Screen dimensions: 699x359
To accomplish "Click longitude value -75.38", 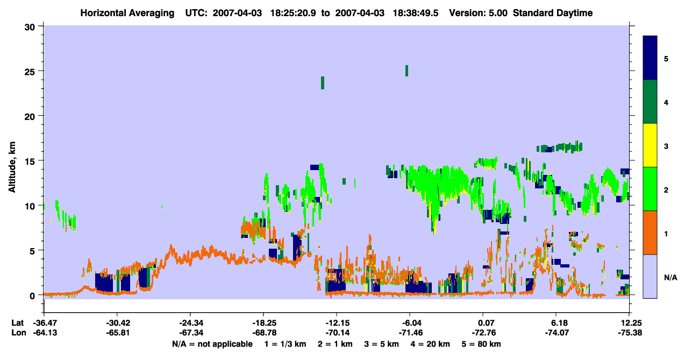I will (629, 333).
